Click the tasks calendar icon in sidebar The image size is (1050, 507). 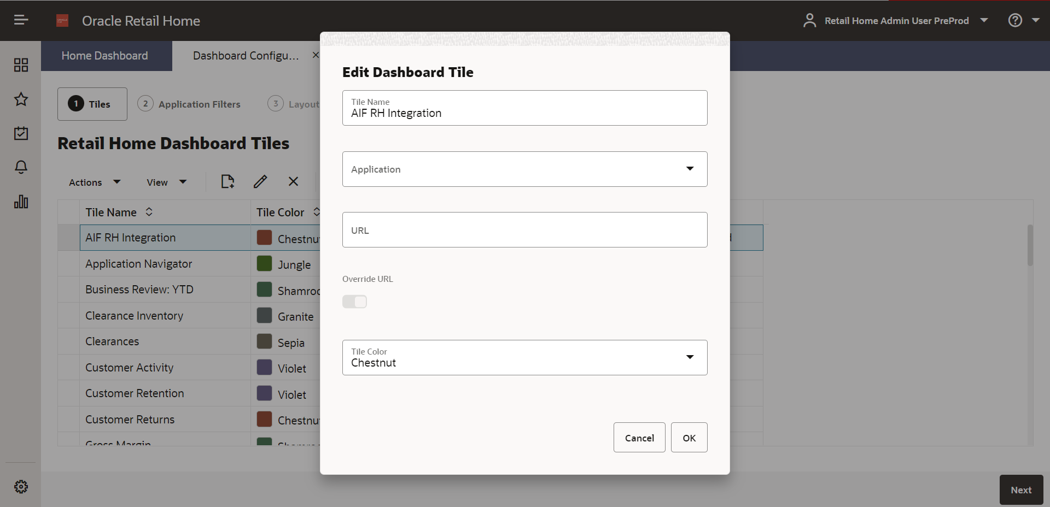[x=21, y=133]
